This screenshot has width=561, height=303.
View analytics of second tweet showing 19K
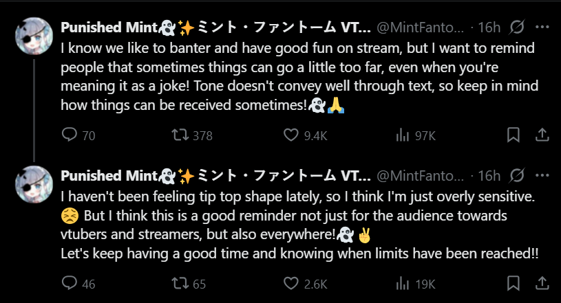pyautogui.click(x=403, y=283)
